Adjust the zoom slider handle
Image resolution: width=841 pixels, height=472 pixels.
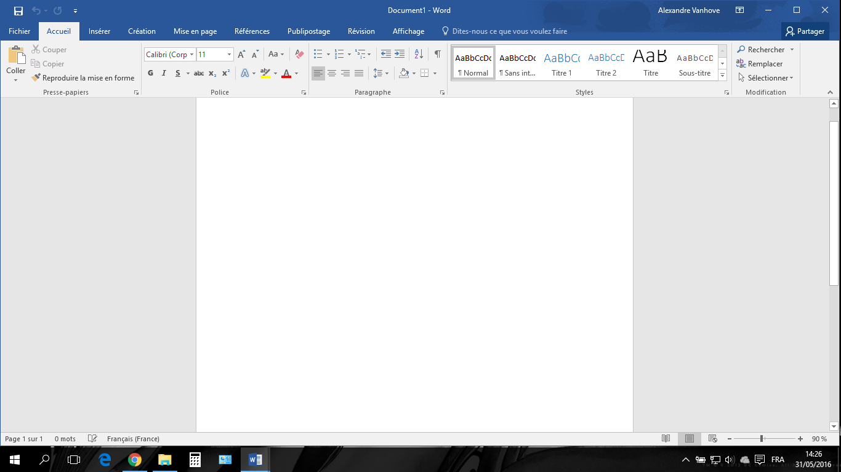[762, 439]
